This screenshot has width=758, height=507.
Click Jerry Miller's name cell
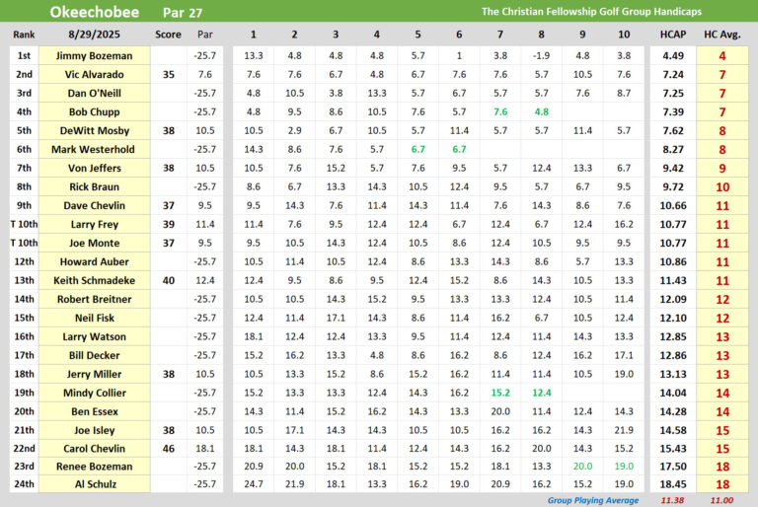(x=95, y=374)
